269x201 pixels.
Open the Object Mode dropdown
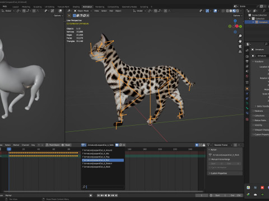(83, 11)
